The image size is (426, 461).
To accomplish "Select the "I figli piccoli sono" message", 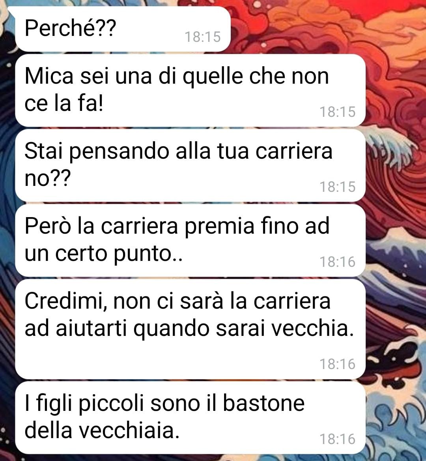I will click(x=190, y=418).
